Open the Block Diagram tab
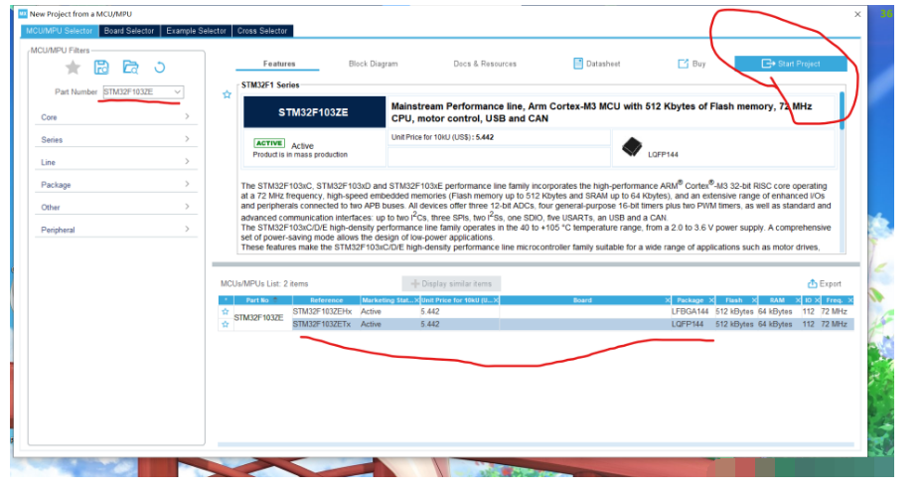 point(373,64)
